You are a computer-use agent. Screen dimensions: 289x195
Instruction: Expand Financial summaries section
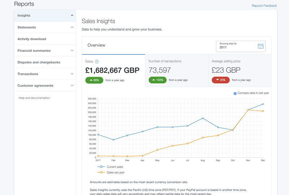click(72, 51)
